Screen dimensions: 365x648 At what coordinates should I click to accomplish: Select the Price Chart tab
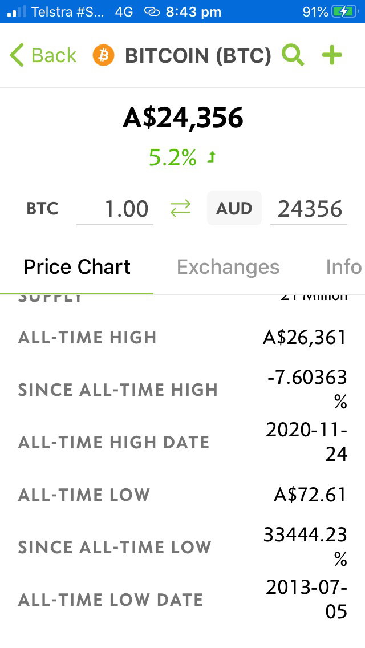click(77, 267)
